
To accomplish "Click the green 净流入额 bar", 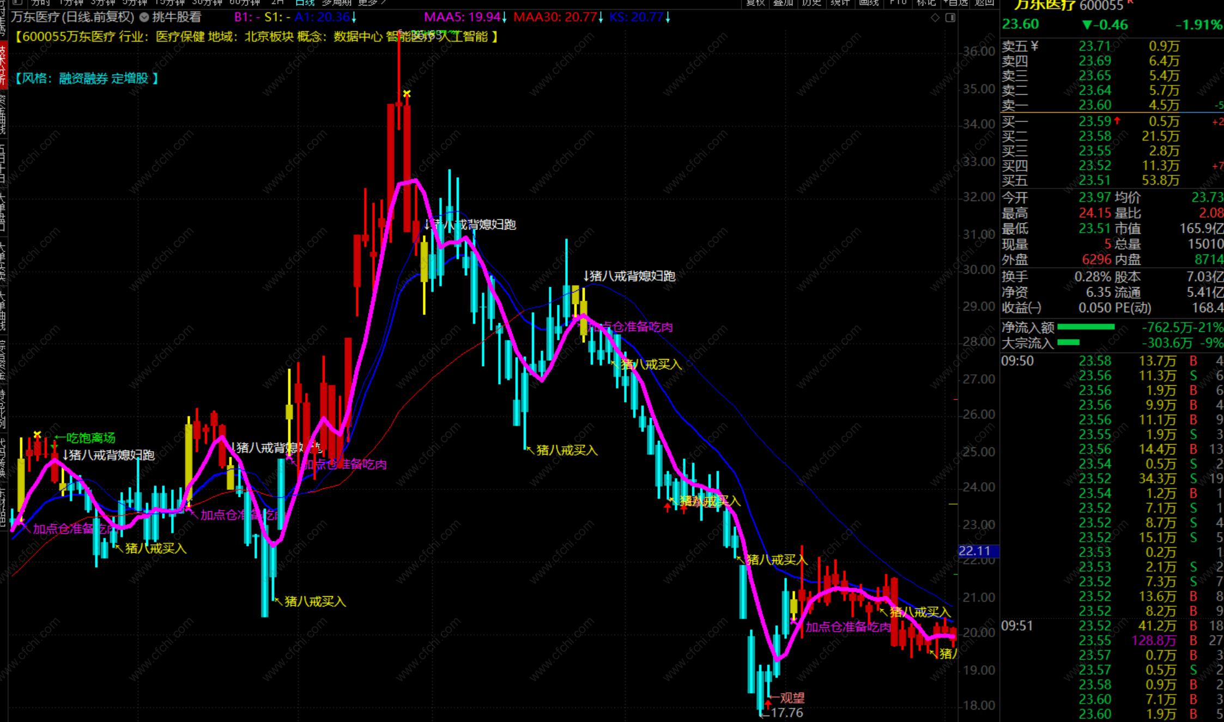I will (x=1086, y=327).
